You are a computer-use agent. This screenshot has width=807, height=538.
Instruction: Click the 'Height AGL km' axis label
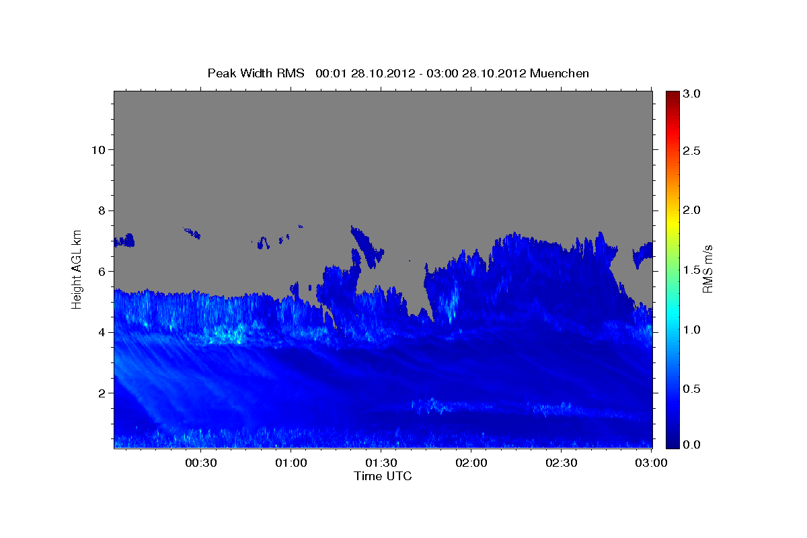[x=77, y=269]
